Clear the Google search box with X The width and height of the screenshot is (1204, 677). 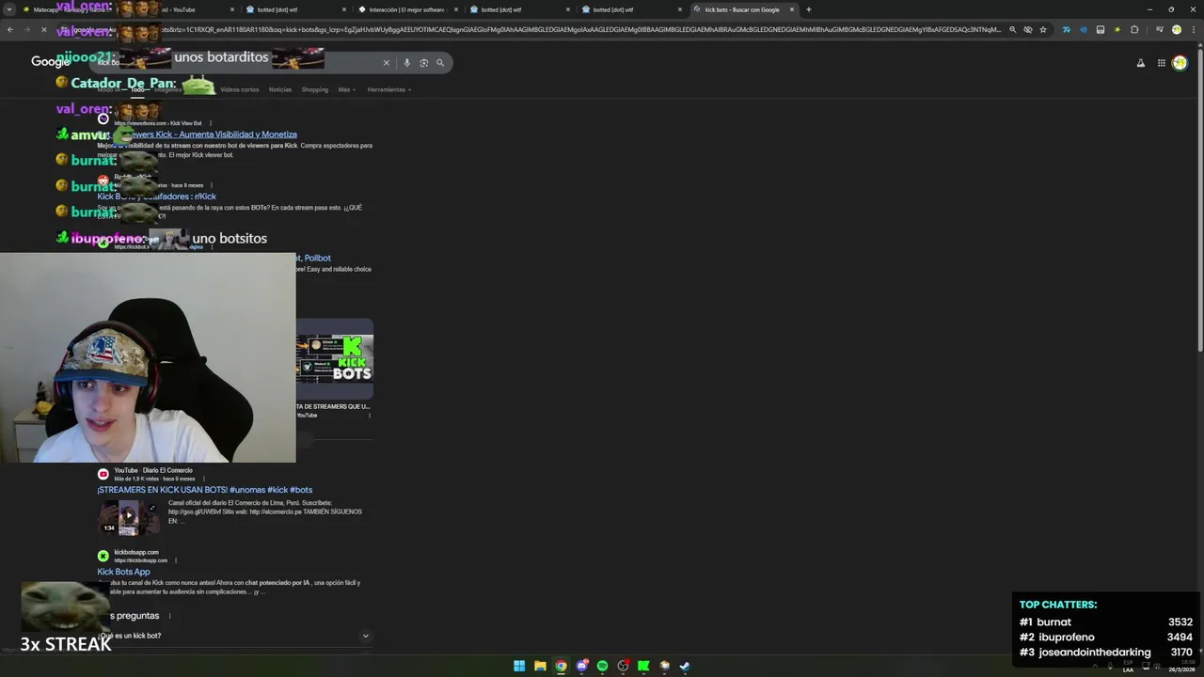point(386,63)
